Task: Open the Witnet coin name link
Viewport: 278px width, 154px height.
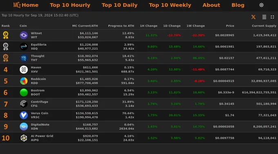Action: (x=36, y=33)
